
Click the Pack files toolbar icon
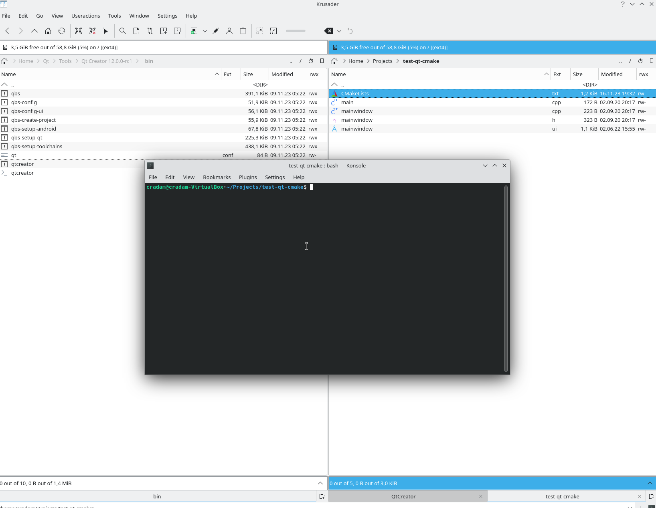click(x=164, y=31)
